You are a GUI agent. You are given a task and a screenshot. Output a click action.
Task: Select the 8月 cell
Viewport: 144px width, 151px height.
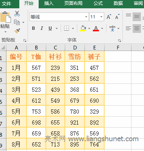coord(16,144)
